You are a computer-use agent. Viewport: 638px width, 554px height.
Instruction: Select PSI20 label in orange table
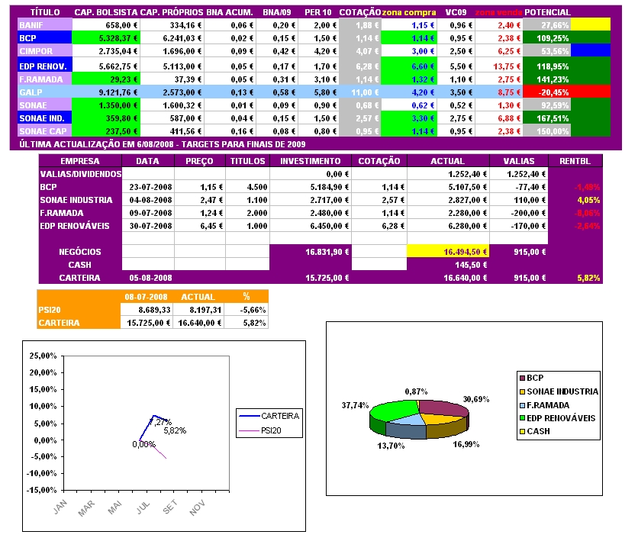pyautogui.click(x=50, y=310)
